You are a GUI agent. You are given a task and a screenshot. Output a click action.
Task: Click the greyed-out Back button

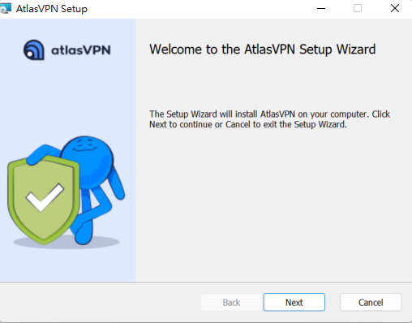[x=231, y=302]
